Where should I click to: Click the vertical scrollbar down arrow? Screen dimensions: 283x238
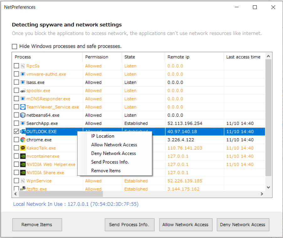pos(268,187)
